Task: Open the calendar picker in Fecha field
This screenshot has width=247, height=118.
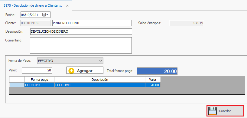Action: coord(44,15)
